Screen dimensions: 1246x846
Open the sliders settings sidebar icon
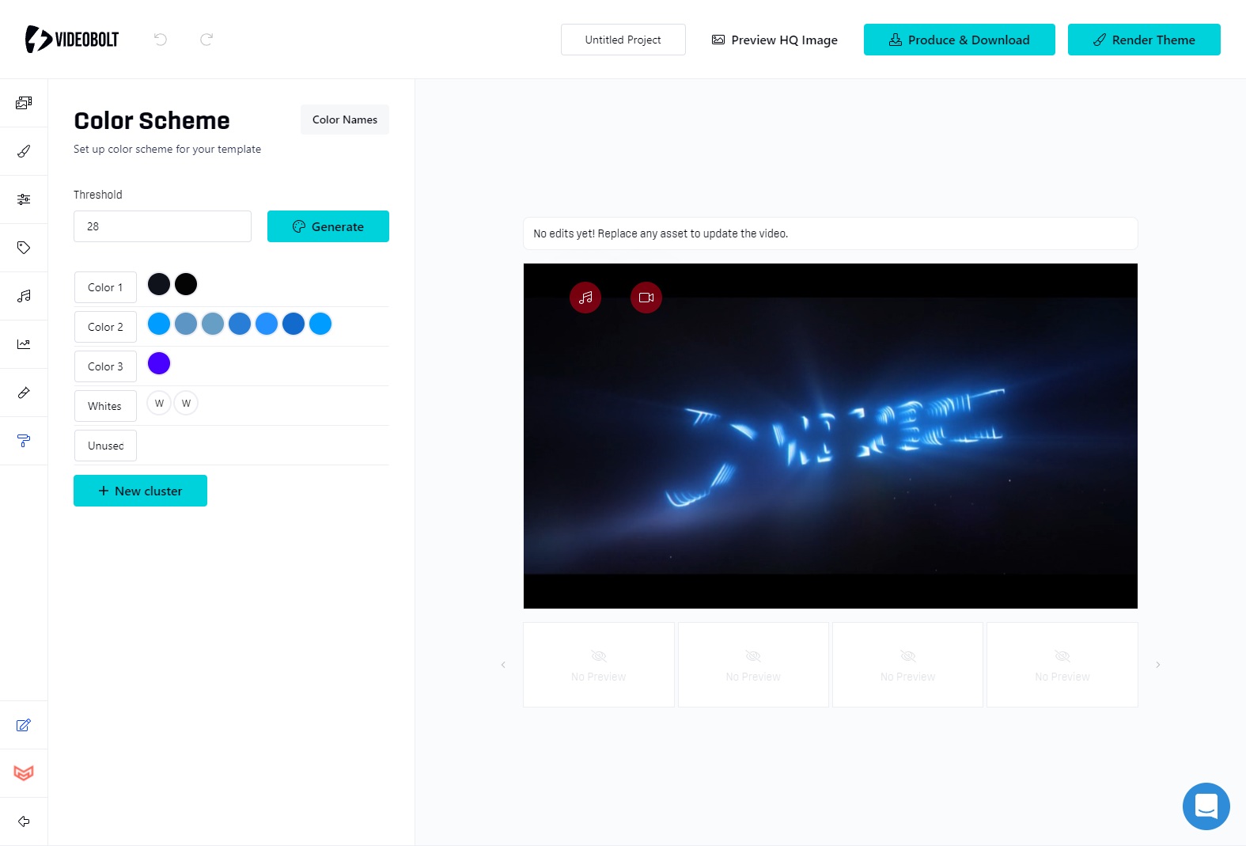click(24, 199)
